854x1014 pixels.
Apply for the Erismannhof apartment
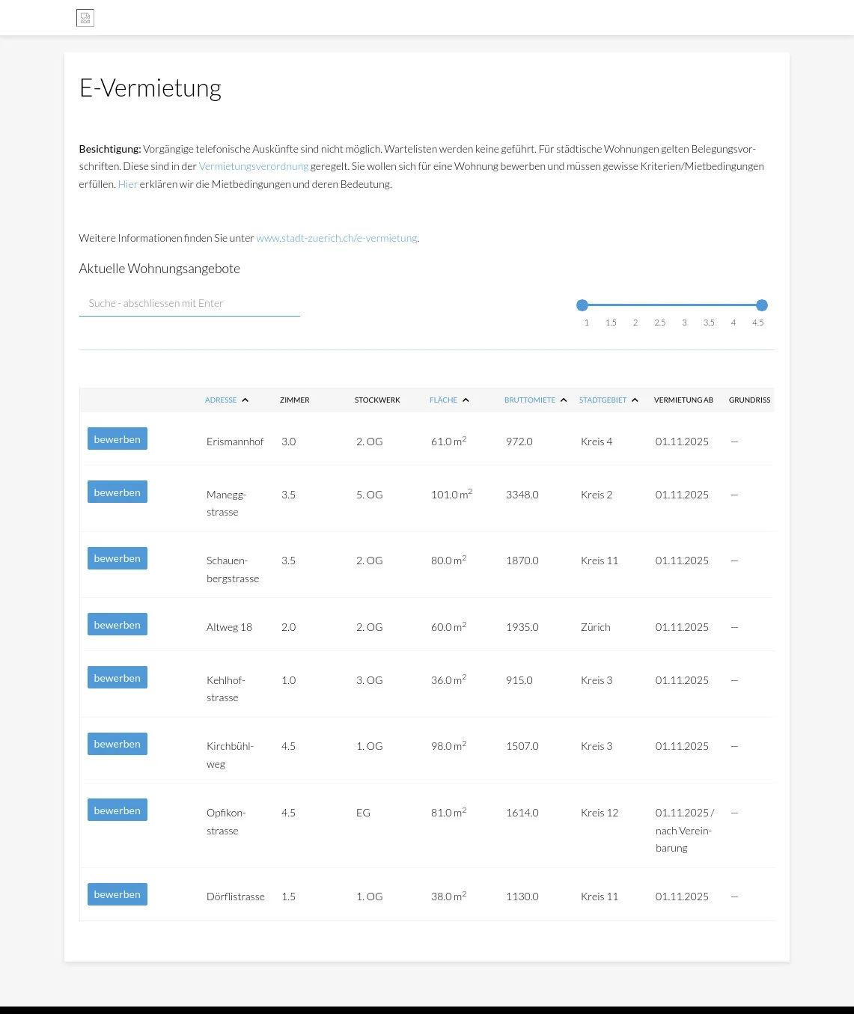tap(118, 439)
